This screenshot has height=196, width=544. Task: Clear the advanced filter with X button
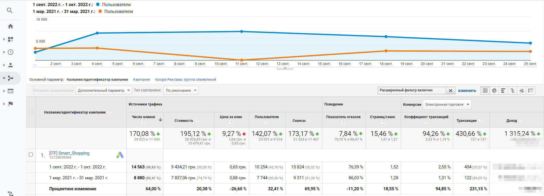[450, 91]
